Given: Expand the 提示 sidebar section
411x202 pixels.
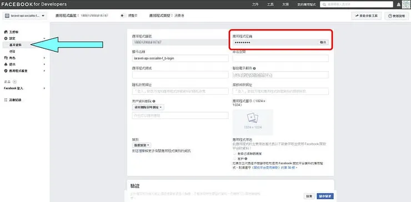Looking at the screenshot, I should [44, 64].
